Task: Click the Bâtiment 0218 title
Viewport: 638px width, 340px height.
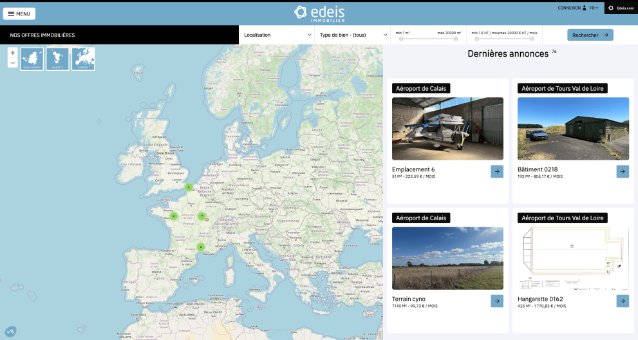Action: coord(538,169)
